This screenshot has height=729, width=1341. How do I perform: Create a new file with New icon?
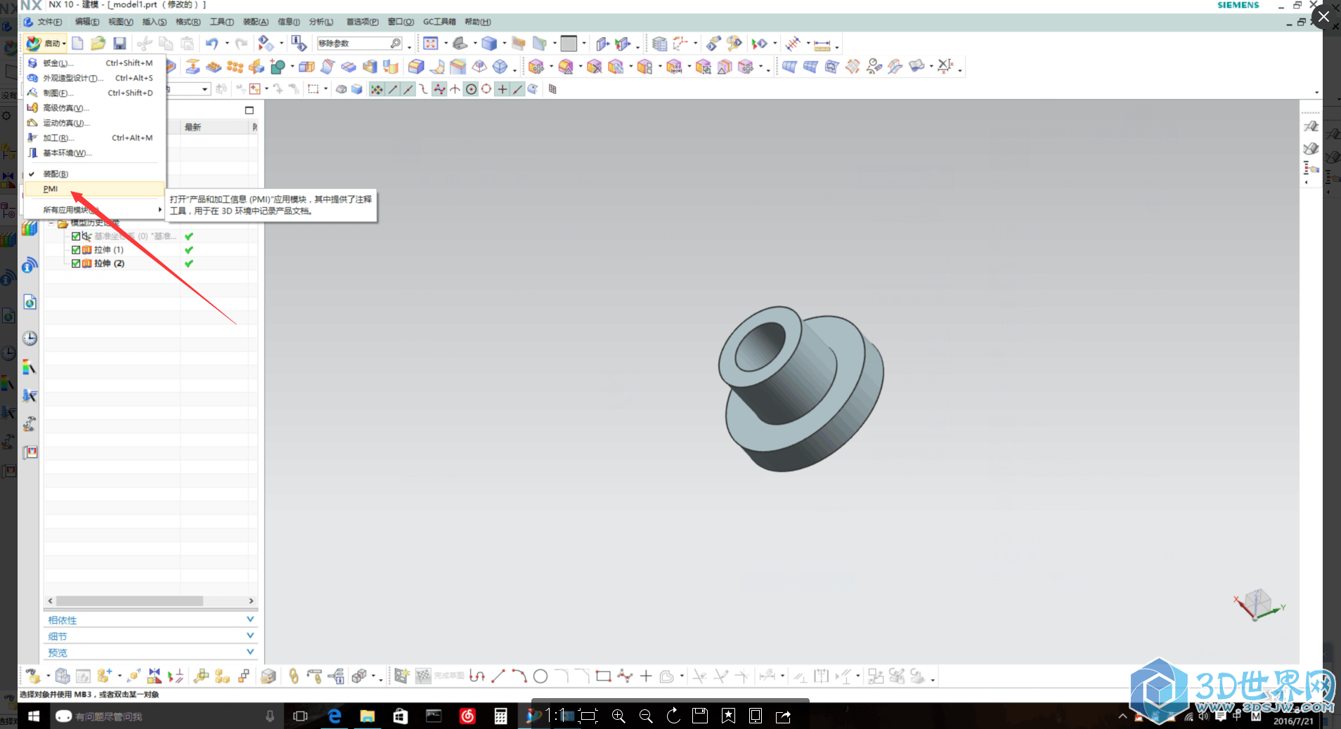coord(78,44)
